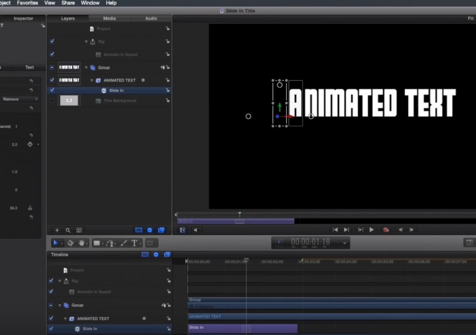Open the Remove dropdown in Inspector
This screenshot has height=335, width=476.
point(20,99)
